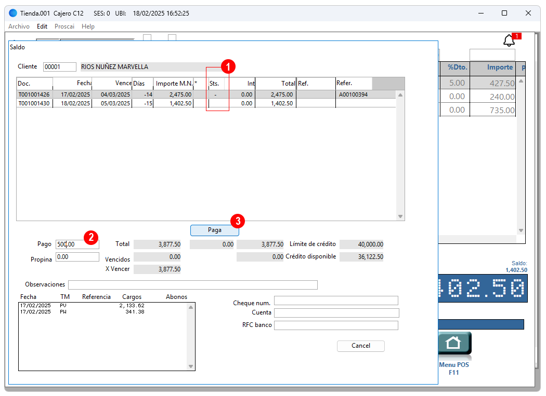
Task: Click the 735.00 amount in background grid
Action: coord(502,111)
